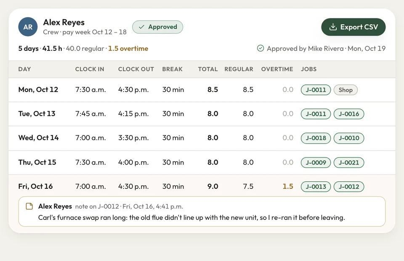This screenshot has height=261, width=404.
Task: Click the 3:30 p.m. clock-out time
Action: [133, 138]
